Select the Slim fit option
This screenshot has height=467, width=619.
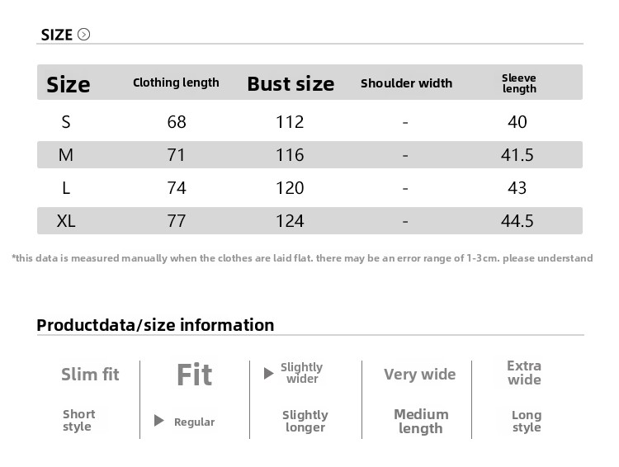tap(90, 375)
